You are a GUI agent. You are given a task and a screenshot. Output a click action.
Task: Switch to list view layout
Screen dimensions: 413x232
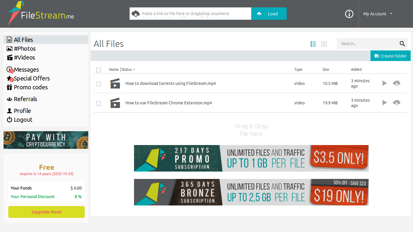click(313, 44)
